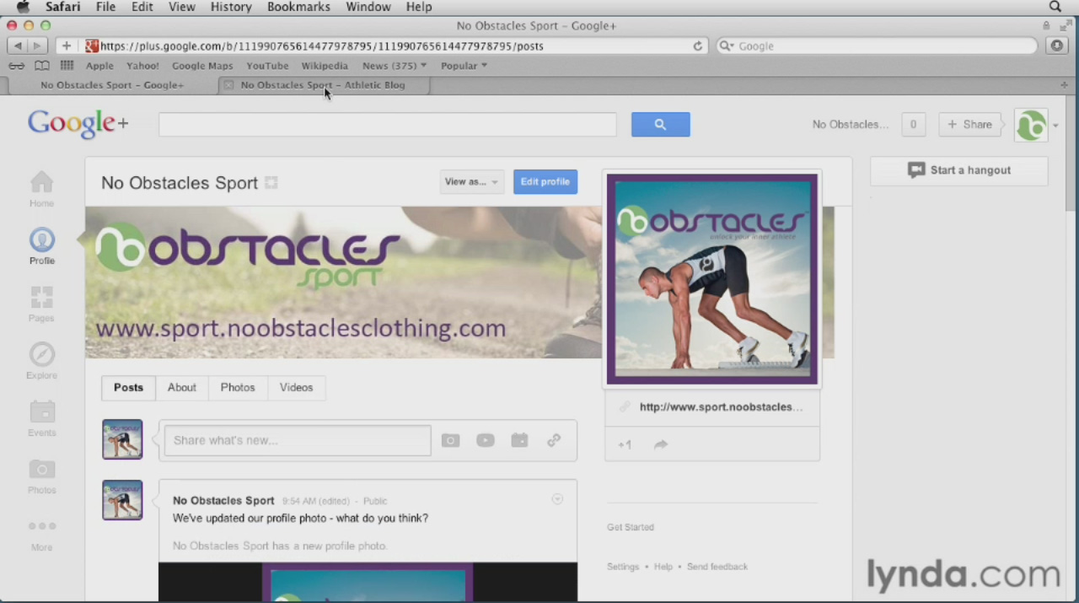Viewport: 1079px width, 603px height.
Task: Open the File menu
Action: [x=105, y=7]
